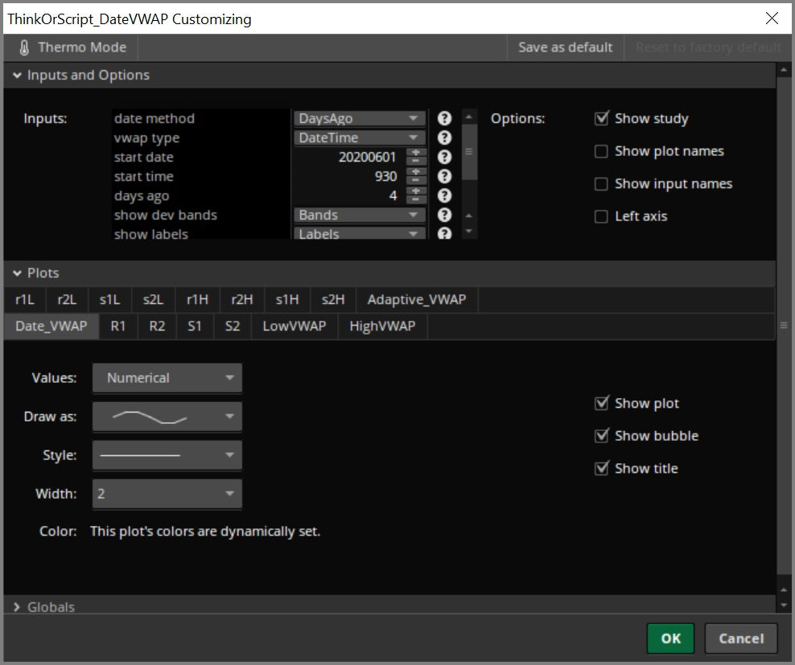
Task: Click Save as default
Action: [566, 47]
